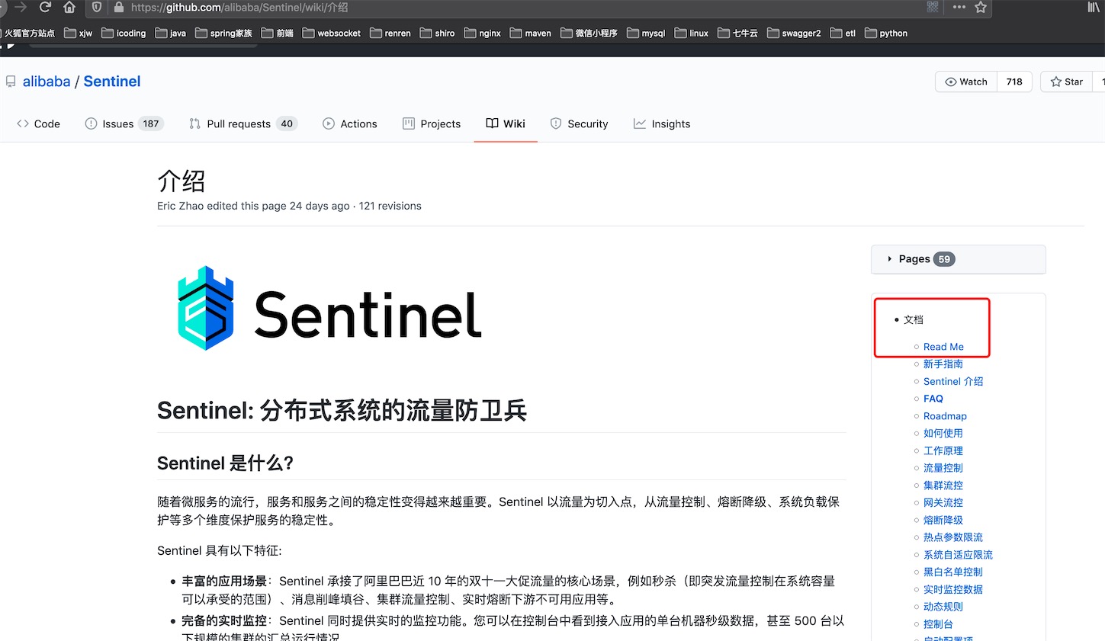Open the nginx bookmarks folder

[482, 34]
